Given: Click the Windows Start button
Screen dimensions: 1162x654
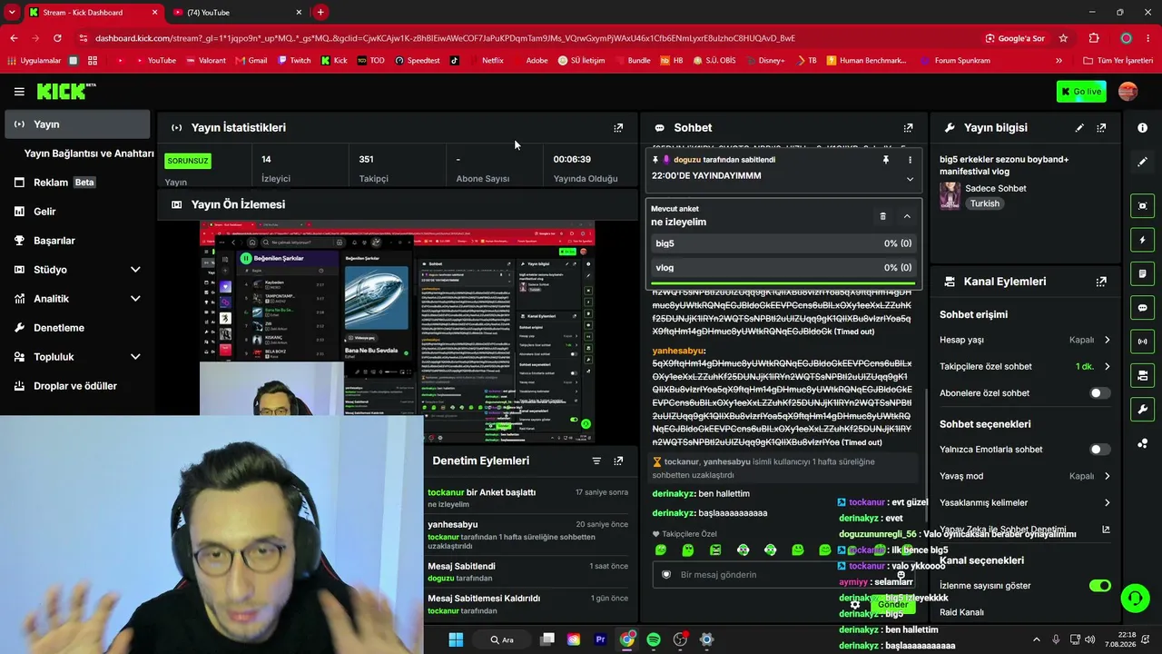Looking at the screenshot, I should [x=456, y=639].
